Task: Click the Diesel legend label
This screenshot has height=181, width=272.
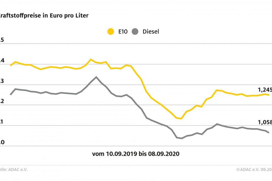Action: (151, 32)
